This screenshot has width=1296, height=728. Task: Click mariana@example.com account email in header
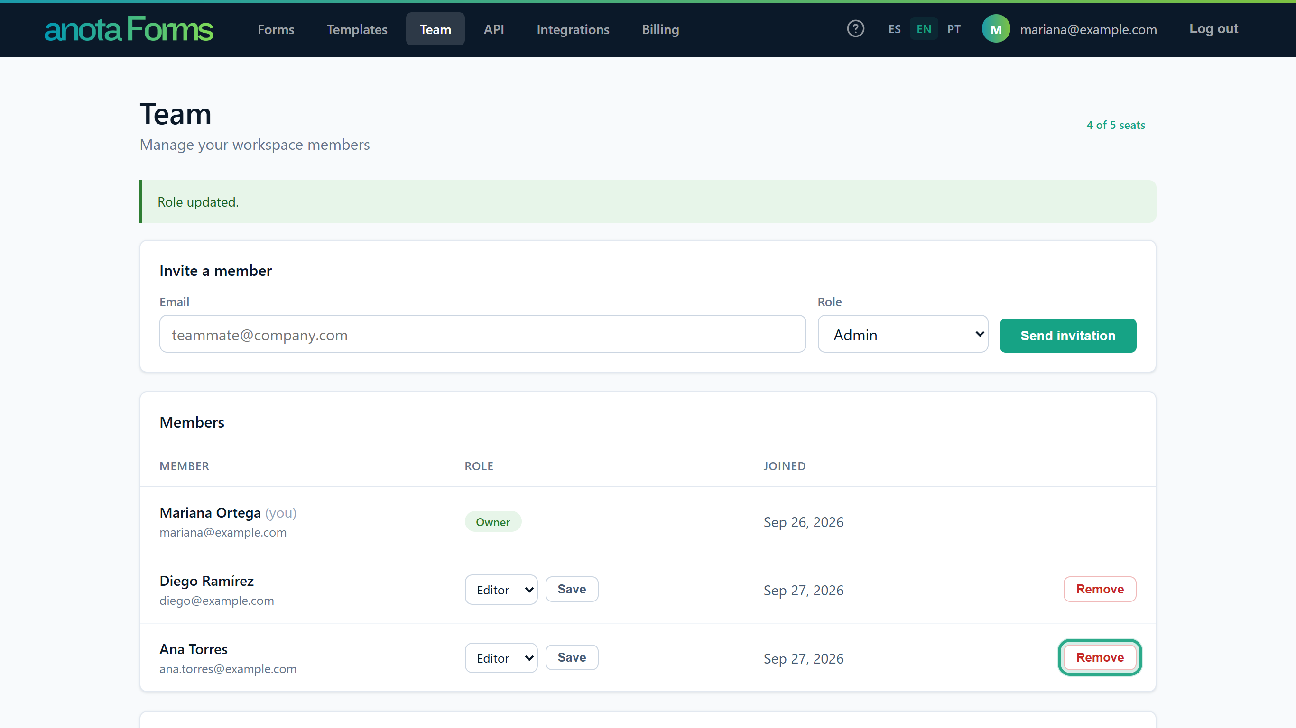click(1088, 30)
